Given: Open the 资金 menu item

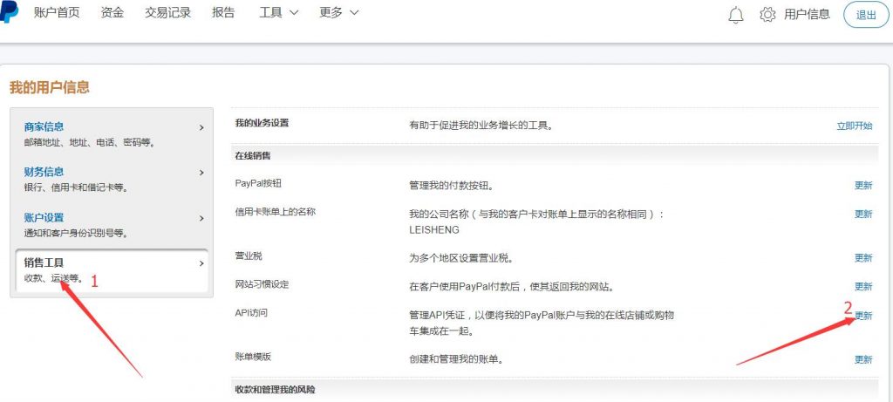Looking at the screenshot, I should click(112, 13).
